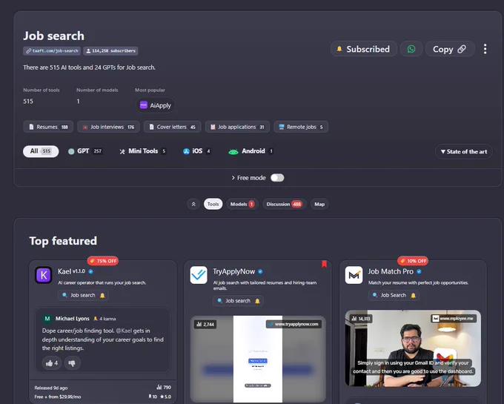This screenshot has height=404, width=504.
Task: Click the 75% OFF discount badge
Action: 103,261
